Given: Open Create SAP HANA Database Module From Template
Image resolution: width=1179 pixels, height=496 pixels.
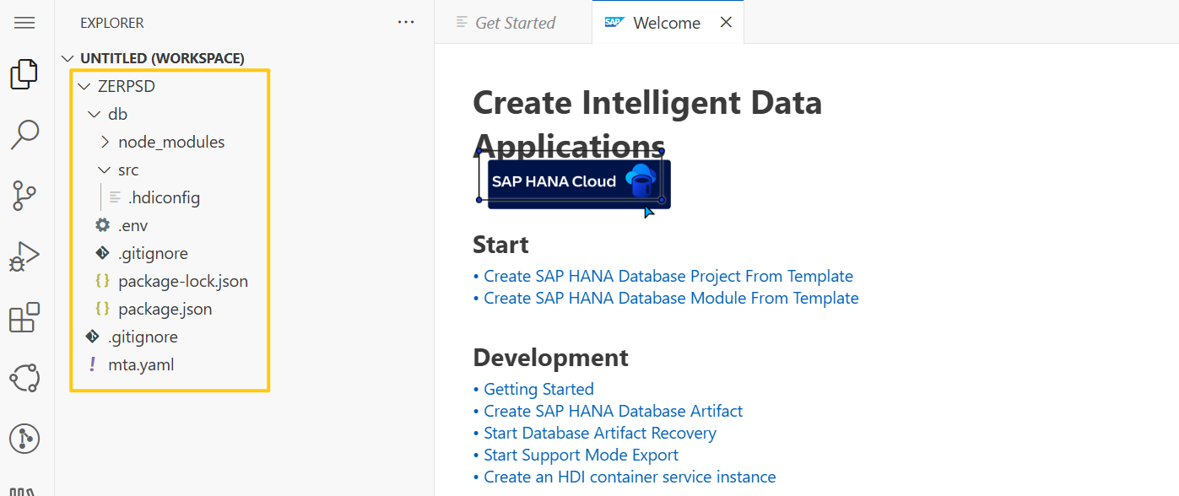Looking at the screenshot, I should (671, 298).
